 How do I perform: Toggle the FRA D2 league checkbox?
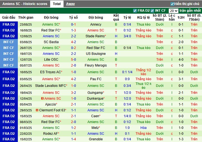[x=135, y=11]
